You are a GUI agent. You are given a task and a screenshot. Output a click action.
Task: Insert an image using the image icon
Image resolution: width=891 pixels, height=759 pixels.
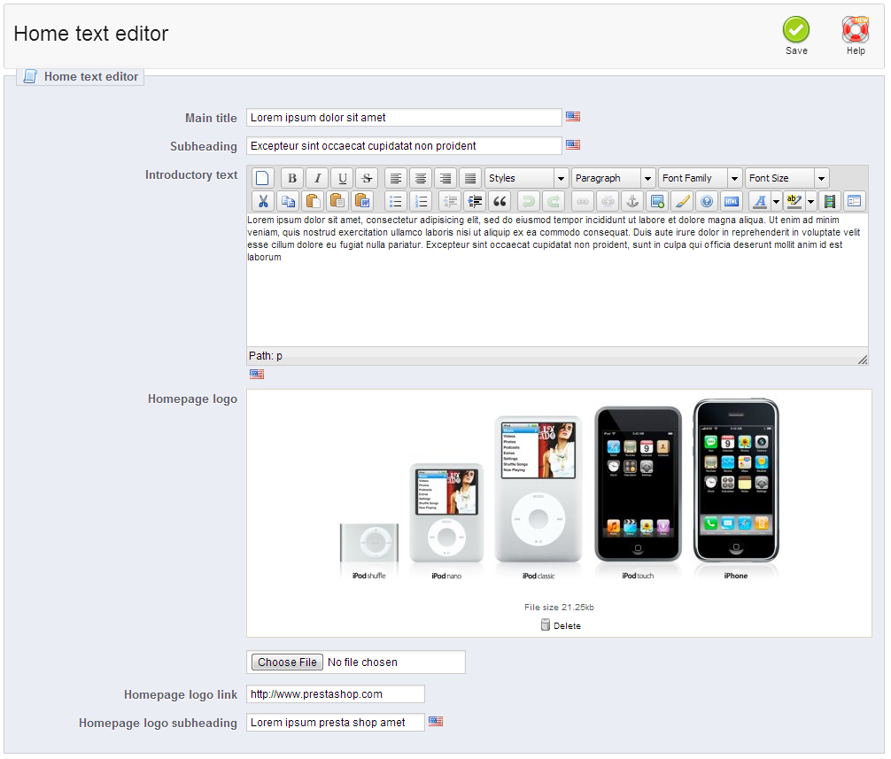pos(657,201)
